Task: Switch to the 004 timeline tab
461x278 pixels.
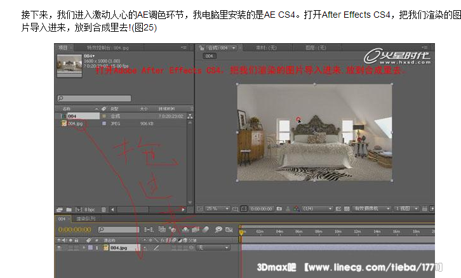Action: [62, 219]
